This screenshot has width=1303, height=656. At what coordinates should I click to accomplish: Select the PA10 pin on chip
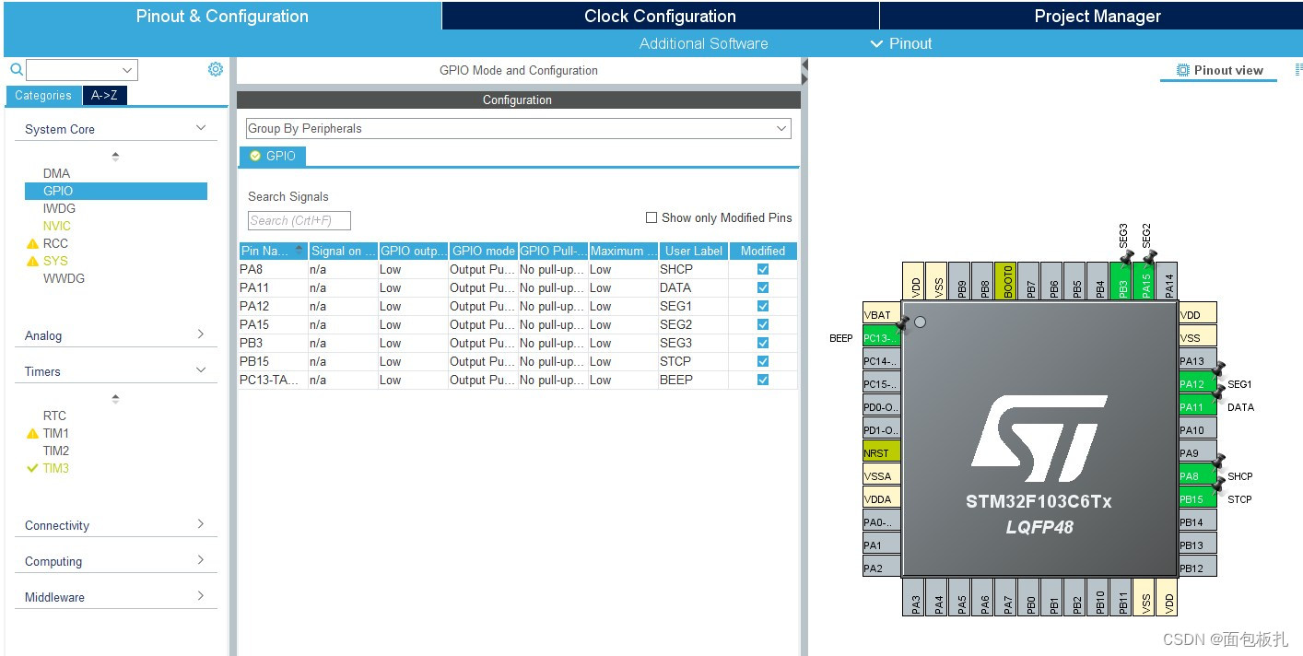[x=1197, y=430]
